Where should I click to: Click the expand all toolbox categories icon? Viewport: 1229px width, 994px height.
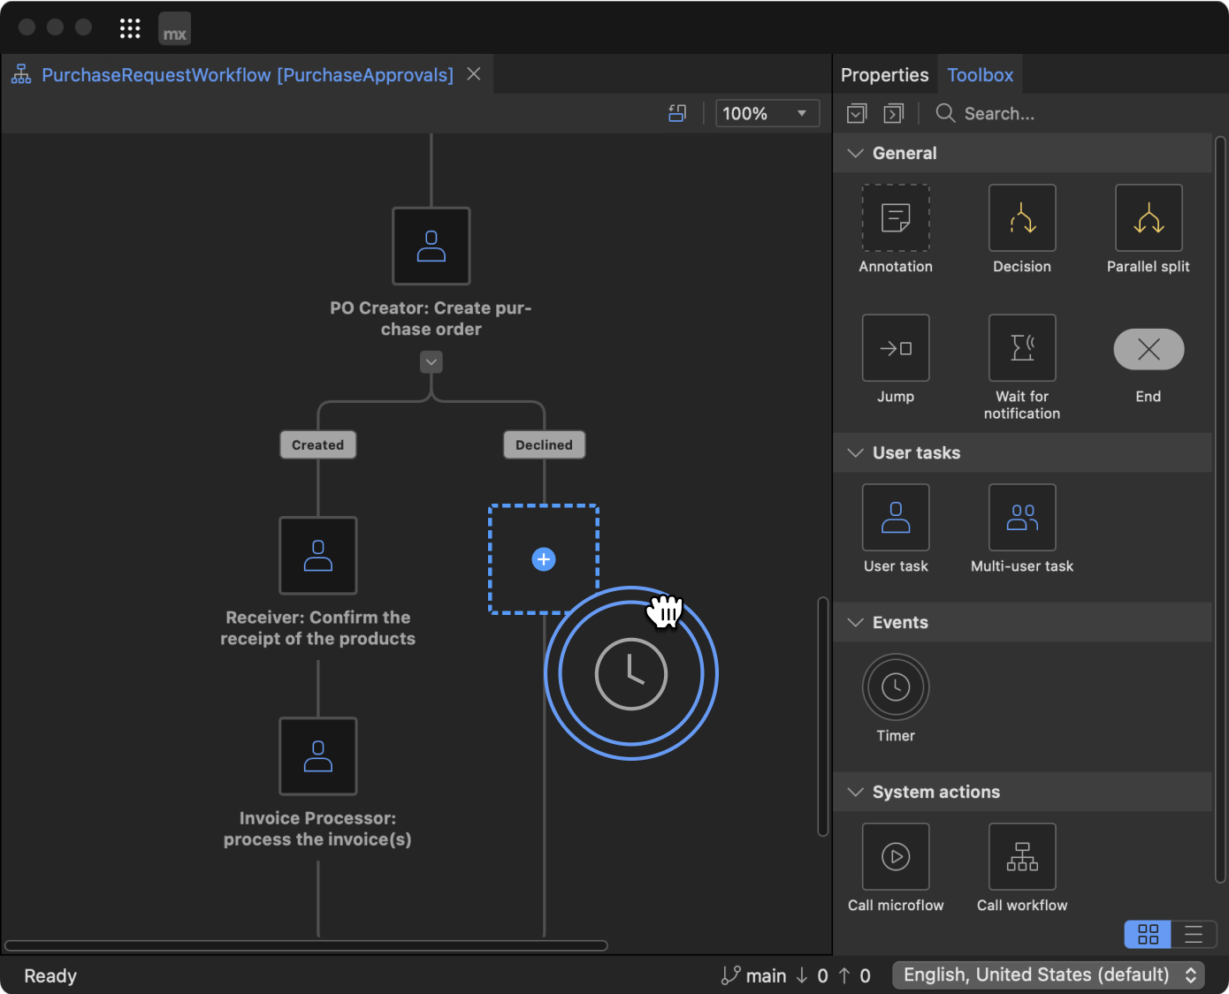tap(857, 113)
